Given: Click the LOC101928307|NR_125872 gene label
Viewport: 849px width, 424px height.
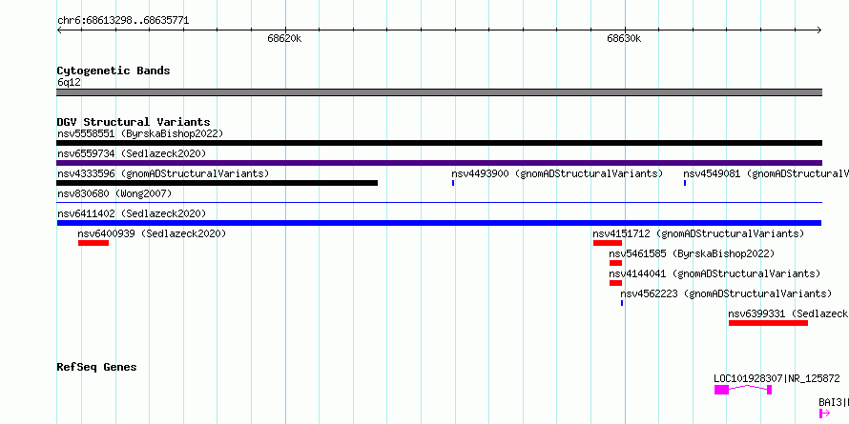Looking at the screenshot, I should pyautogui.click(x=777, y=378).
